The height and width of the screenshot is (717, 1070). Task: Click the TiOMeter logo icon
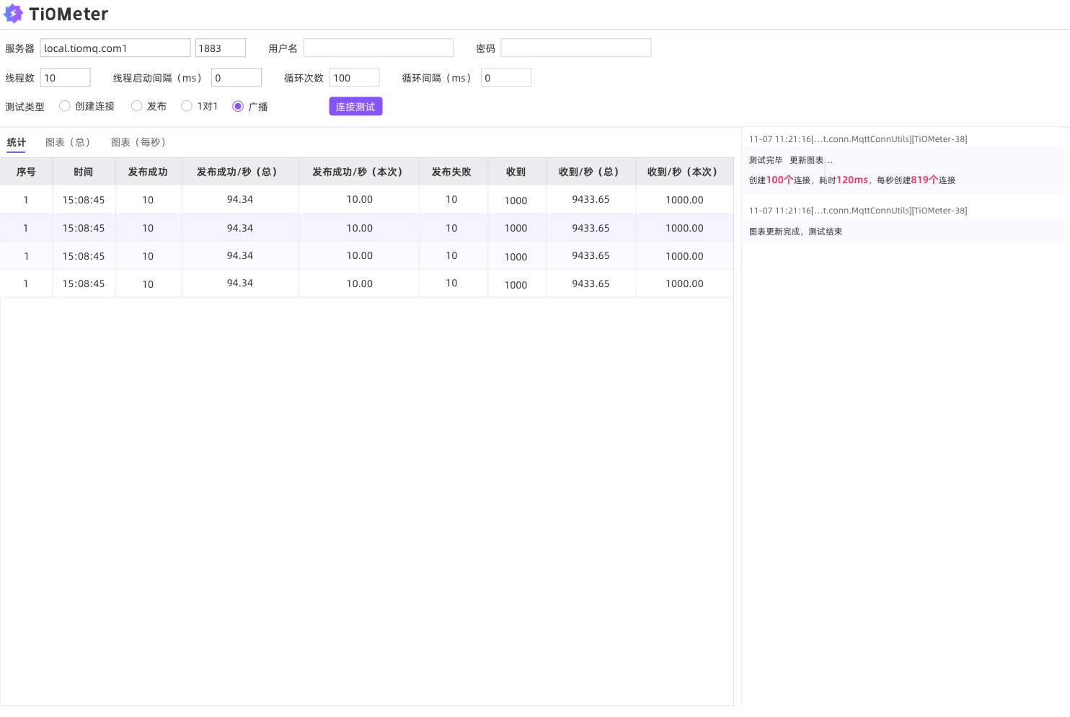14,14
